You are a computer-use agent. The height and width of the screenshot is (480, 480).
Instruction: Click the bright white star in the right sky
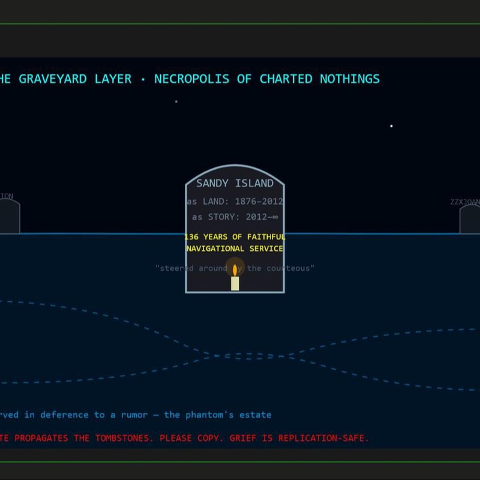point(391,126)
